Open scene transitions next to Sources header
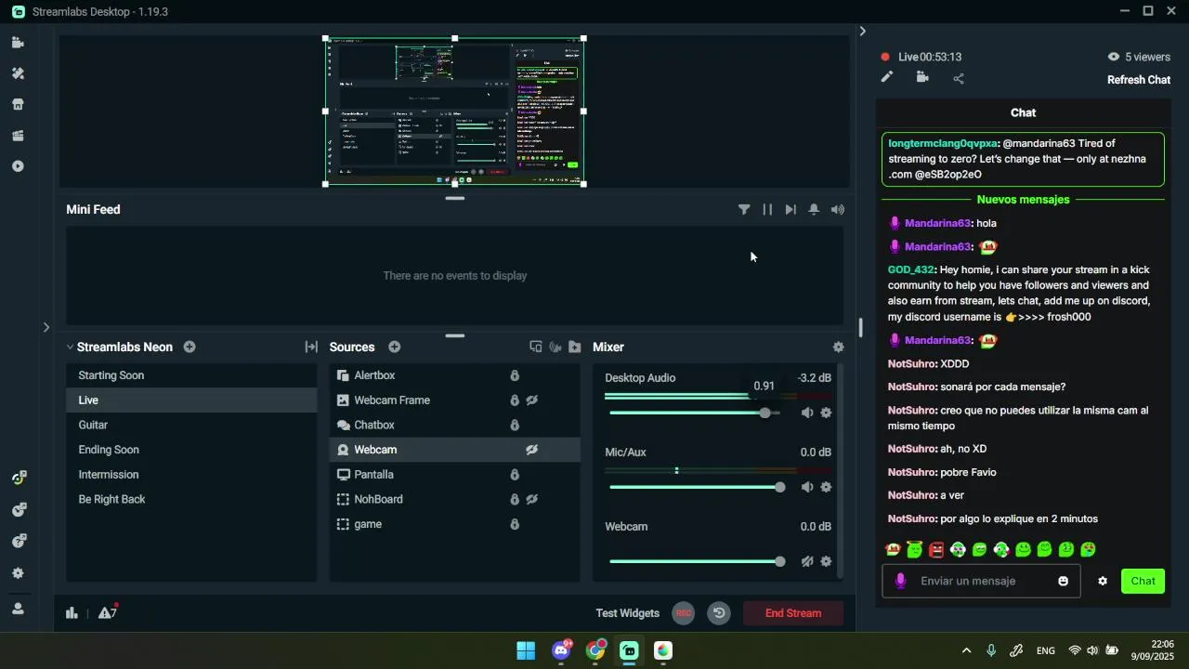The width and height of the screenshot is (1189, 669). tap(311, 347)
